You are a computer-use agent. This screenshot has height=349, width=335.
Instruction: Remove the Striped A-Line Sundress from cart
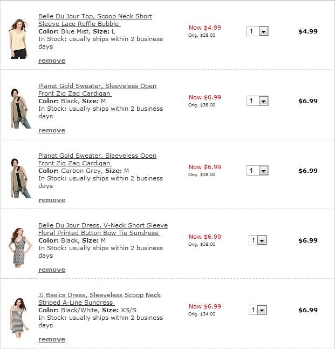point(52,339)
